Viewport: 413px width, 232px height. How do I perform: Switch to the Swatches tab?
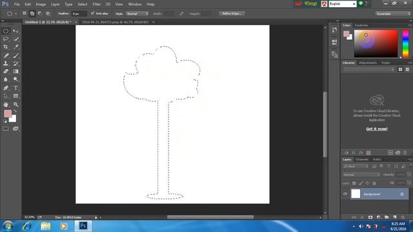(x=361, y=25)
